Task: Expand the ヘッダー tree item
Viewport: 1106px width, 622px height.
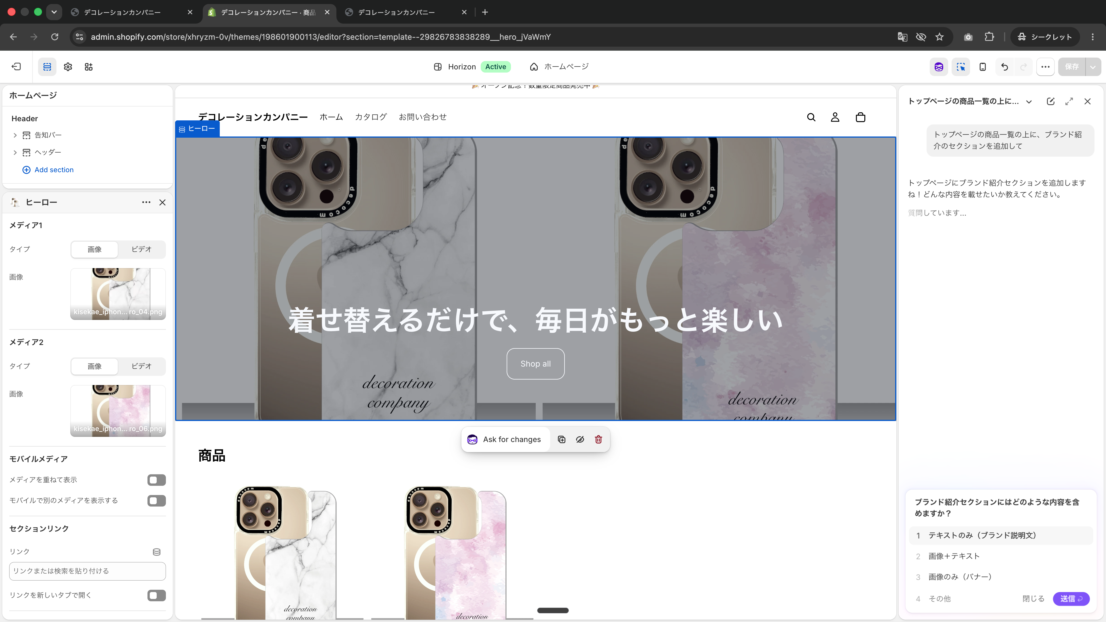Action: pyautogui.click(x=15, y=152)
